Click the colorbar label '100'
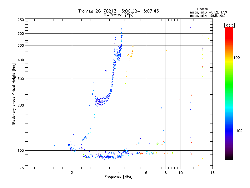250x188 pixels. (x=237, y=58)
